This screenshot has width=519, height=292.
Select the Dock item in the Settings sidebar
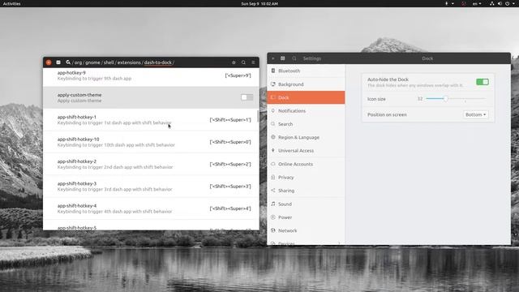point(306,97)
